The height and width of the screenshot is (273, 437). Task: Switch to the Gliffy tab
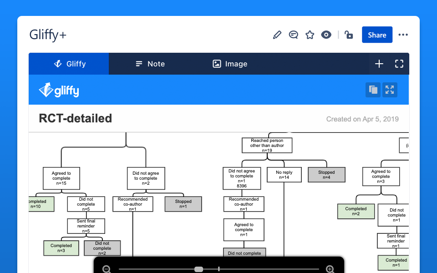(x=69, y=64)
